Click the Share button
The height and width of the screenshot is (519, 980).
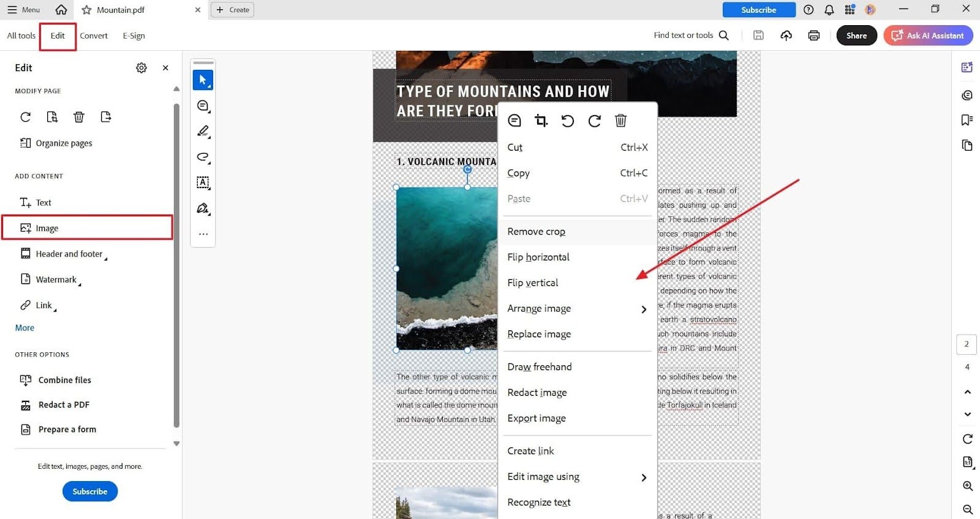click(x=856, y=36)
